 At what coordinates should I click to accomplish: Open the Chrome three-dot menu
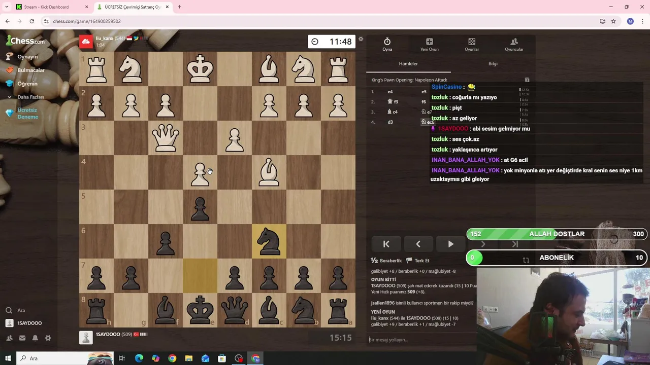pyautogui.click(x=643, y=21)
